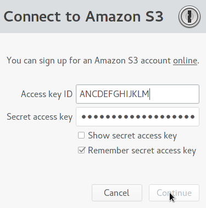Click the Secret access key label text
Image resolution: width=206 pixels, height=208 pixels.
click(40, 117)
